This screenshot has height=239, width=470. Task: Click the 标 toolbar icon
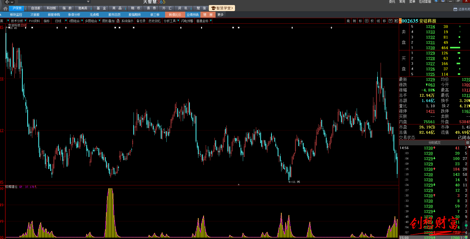360,21
